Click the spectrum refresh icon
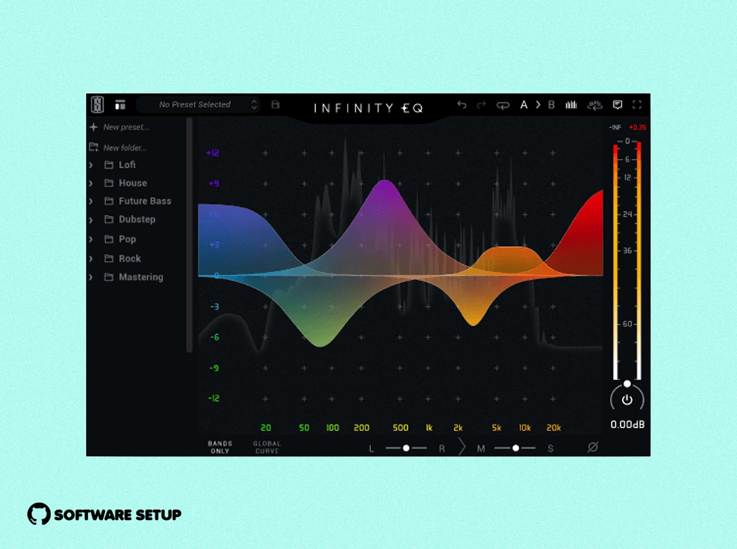The height and width of the screenshot is (549, 737). pyautogui.click(x=595, y=105)
